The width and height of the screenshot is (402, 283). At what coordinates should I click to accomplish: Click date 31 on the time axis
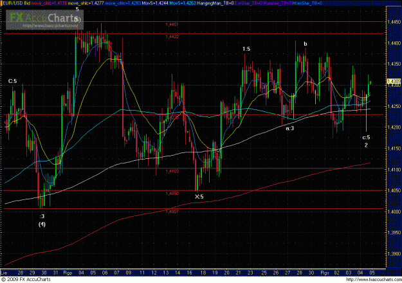(55, 273)
